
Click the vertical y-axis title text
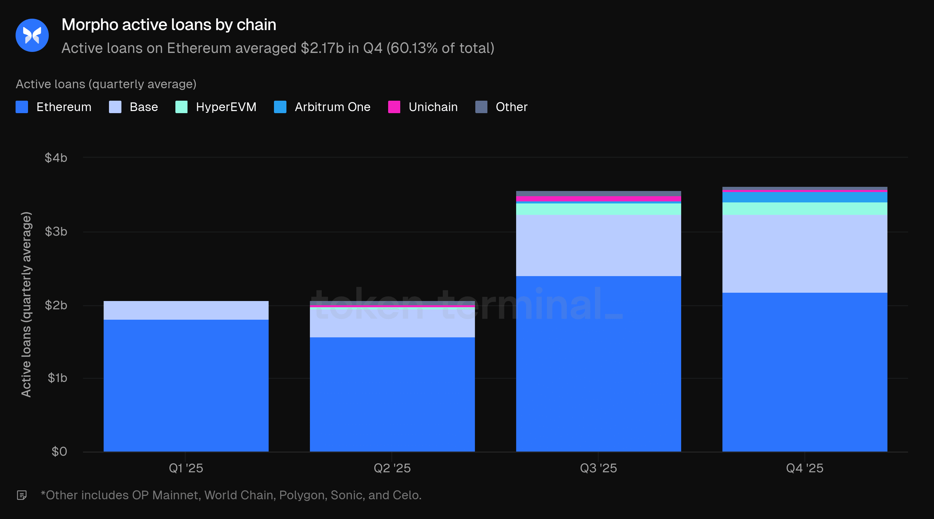(x=26, y=305)
